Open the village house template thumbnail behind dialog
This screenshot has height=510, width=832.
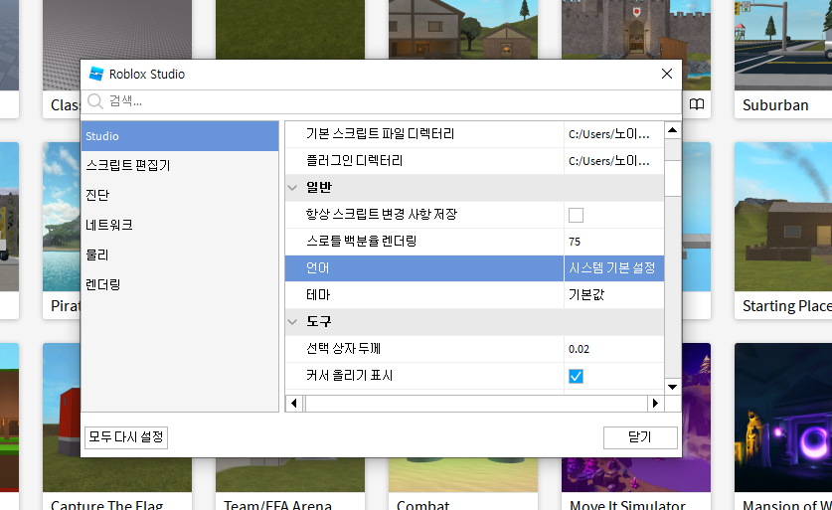[462, 29]
